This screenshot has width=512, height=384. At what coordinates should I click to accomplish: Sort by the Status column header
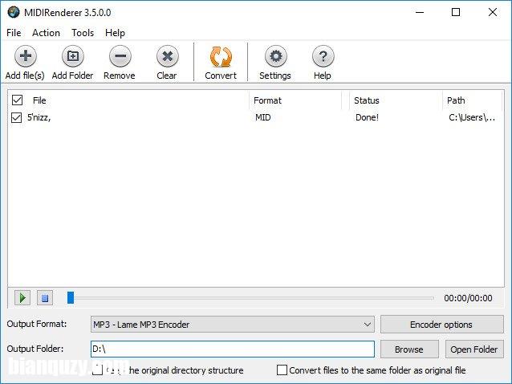[x=396, y=100]
